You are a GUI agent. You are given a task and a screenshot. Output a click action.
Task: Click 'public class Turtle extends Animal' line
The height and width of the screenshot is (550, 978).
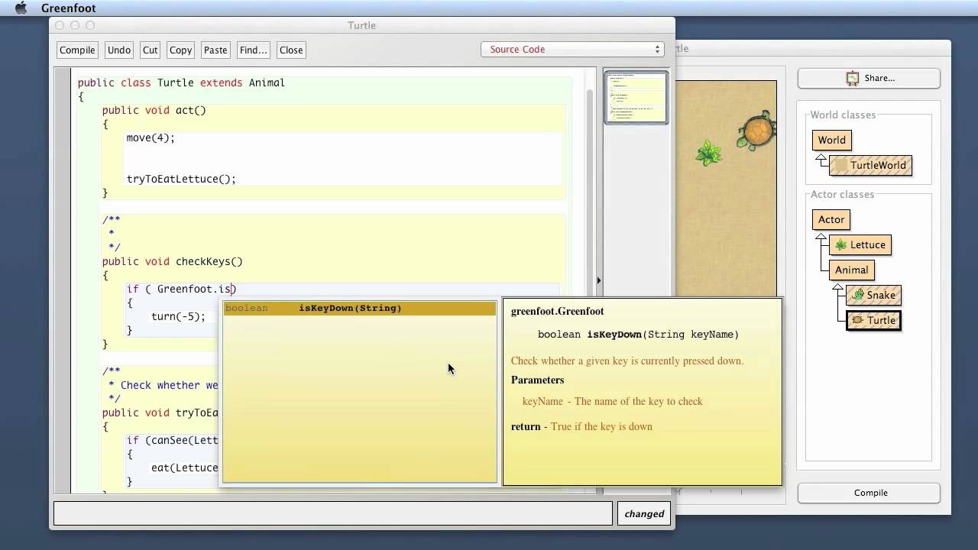click(181, 82)
